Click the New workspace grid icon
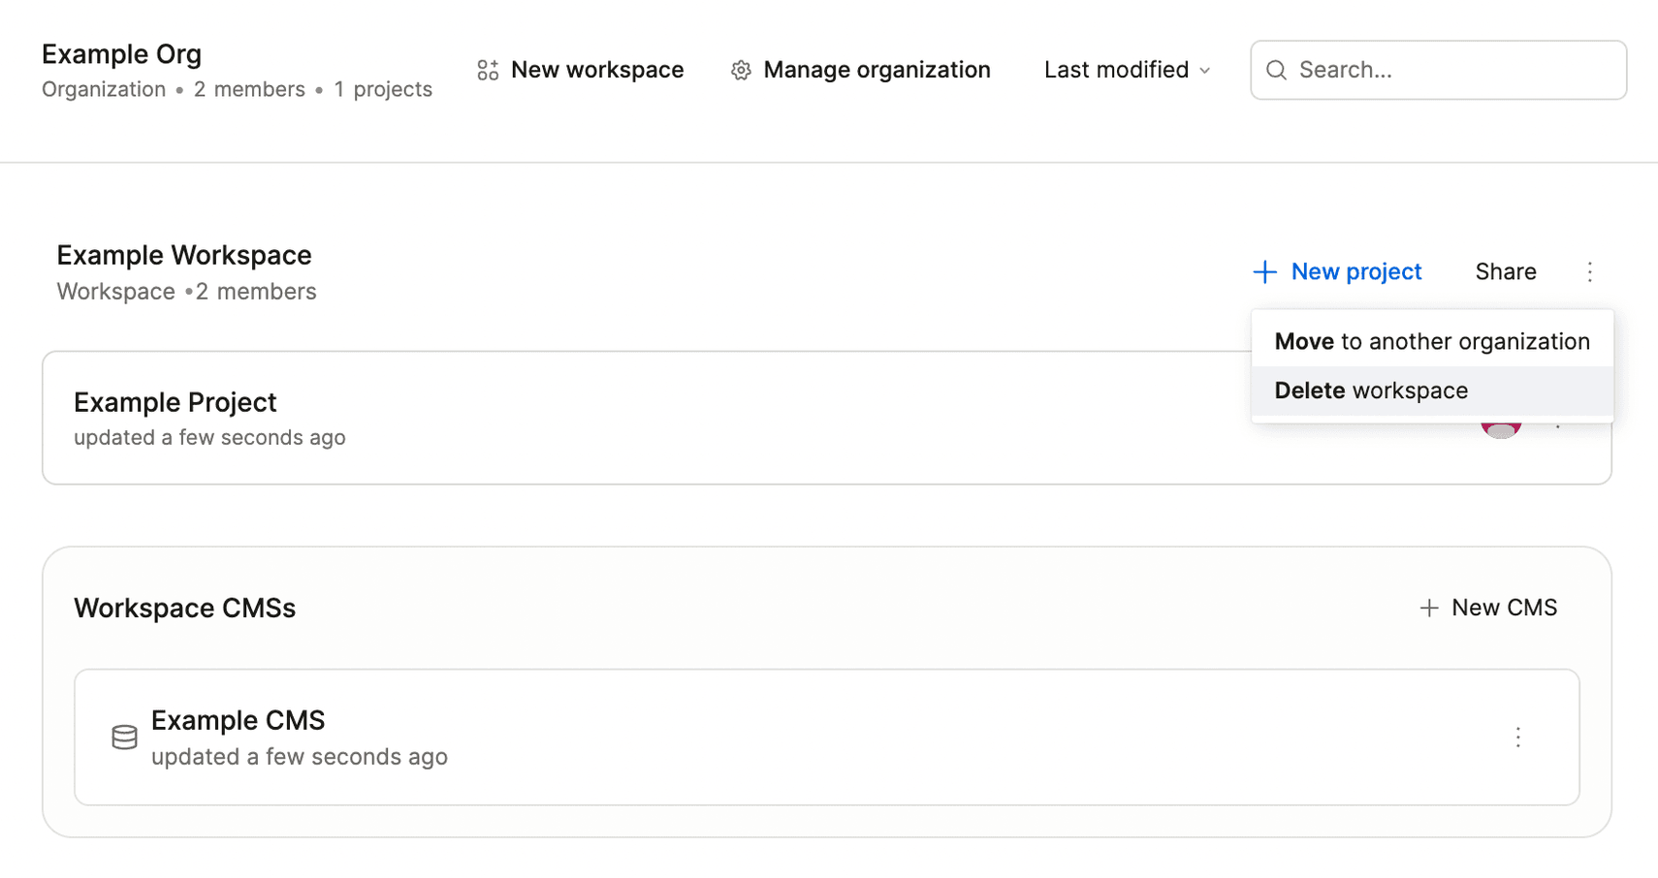The width and height of the screenshot is (1658, 878). pos(488,70)
